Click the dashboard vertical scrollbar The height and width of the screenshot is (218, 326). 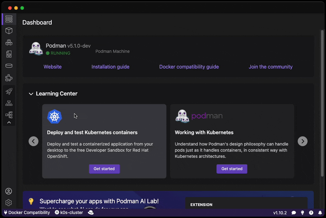(x=322, y=103)
